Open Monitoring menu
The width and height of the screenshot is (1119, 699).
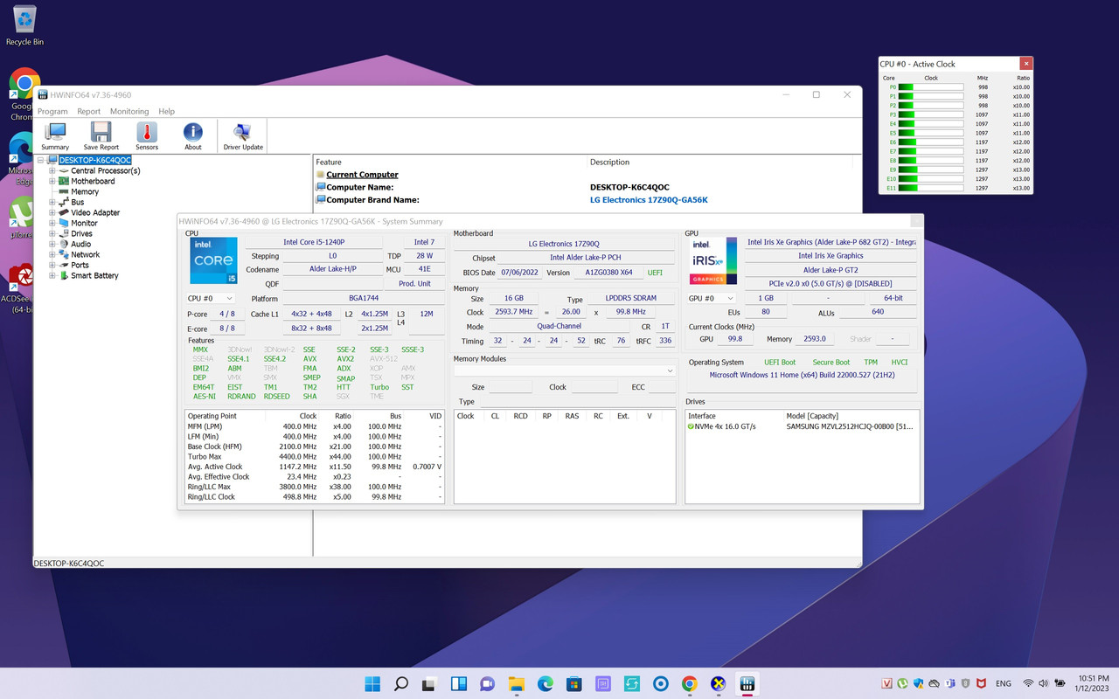pos(129,111)
